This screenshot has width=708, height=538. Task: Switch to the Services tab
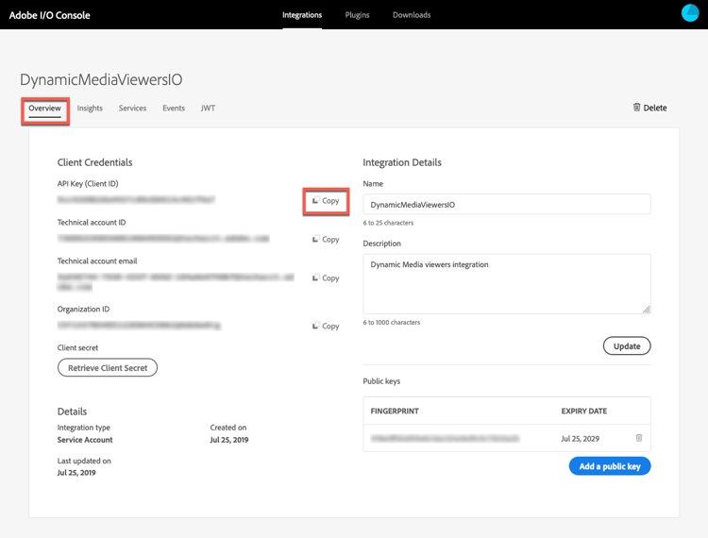(x=132, y=109)
